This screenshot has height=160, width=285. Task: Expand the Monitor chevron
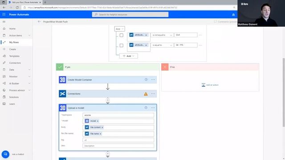29,76
